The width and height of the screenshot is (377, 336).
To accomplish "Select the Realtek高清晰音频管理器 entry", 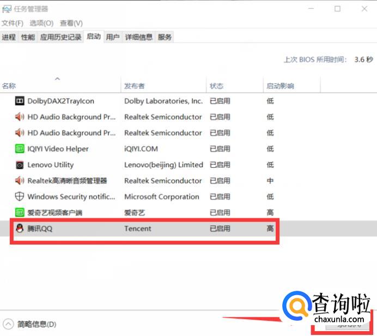I will 67,180.
